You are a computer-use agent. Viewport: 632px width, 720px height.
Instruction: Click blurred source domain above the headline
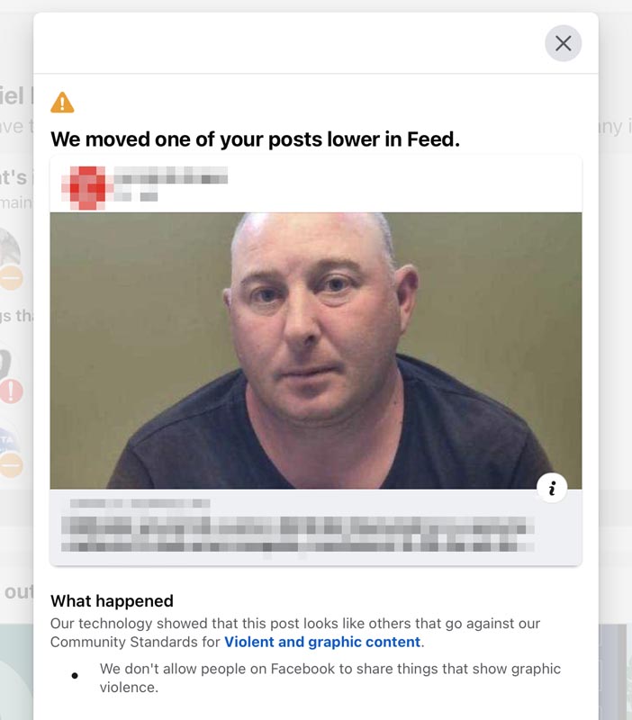click(140, 504)
